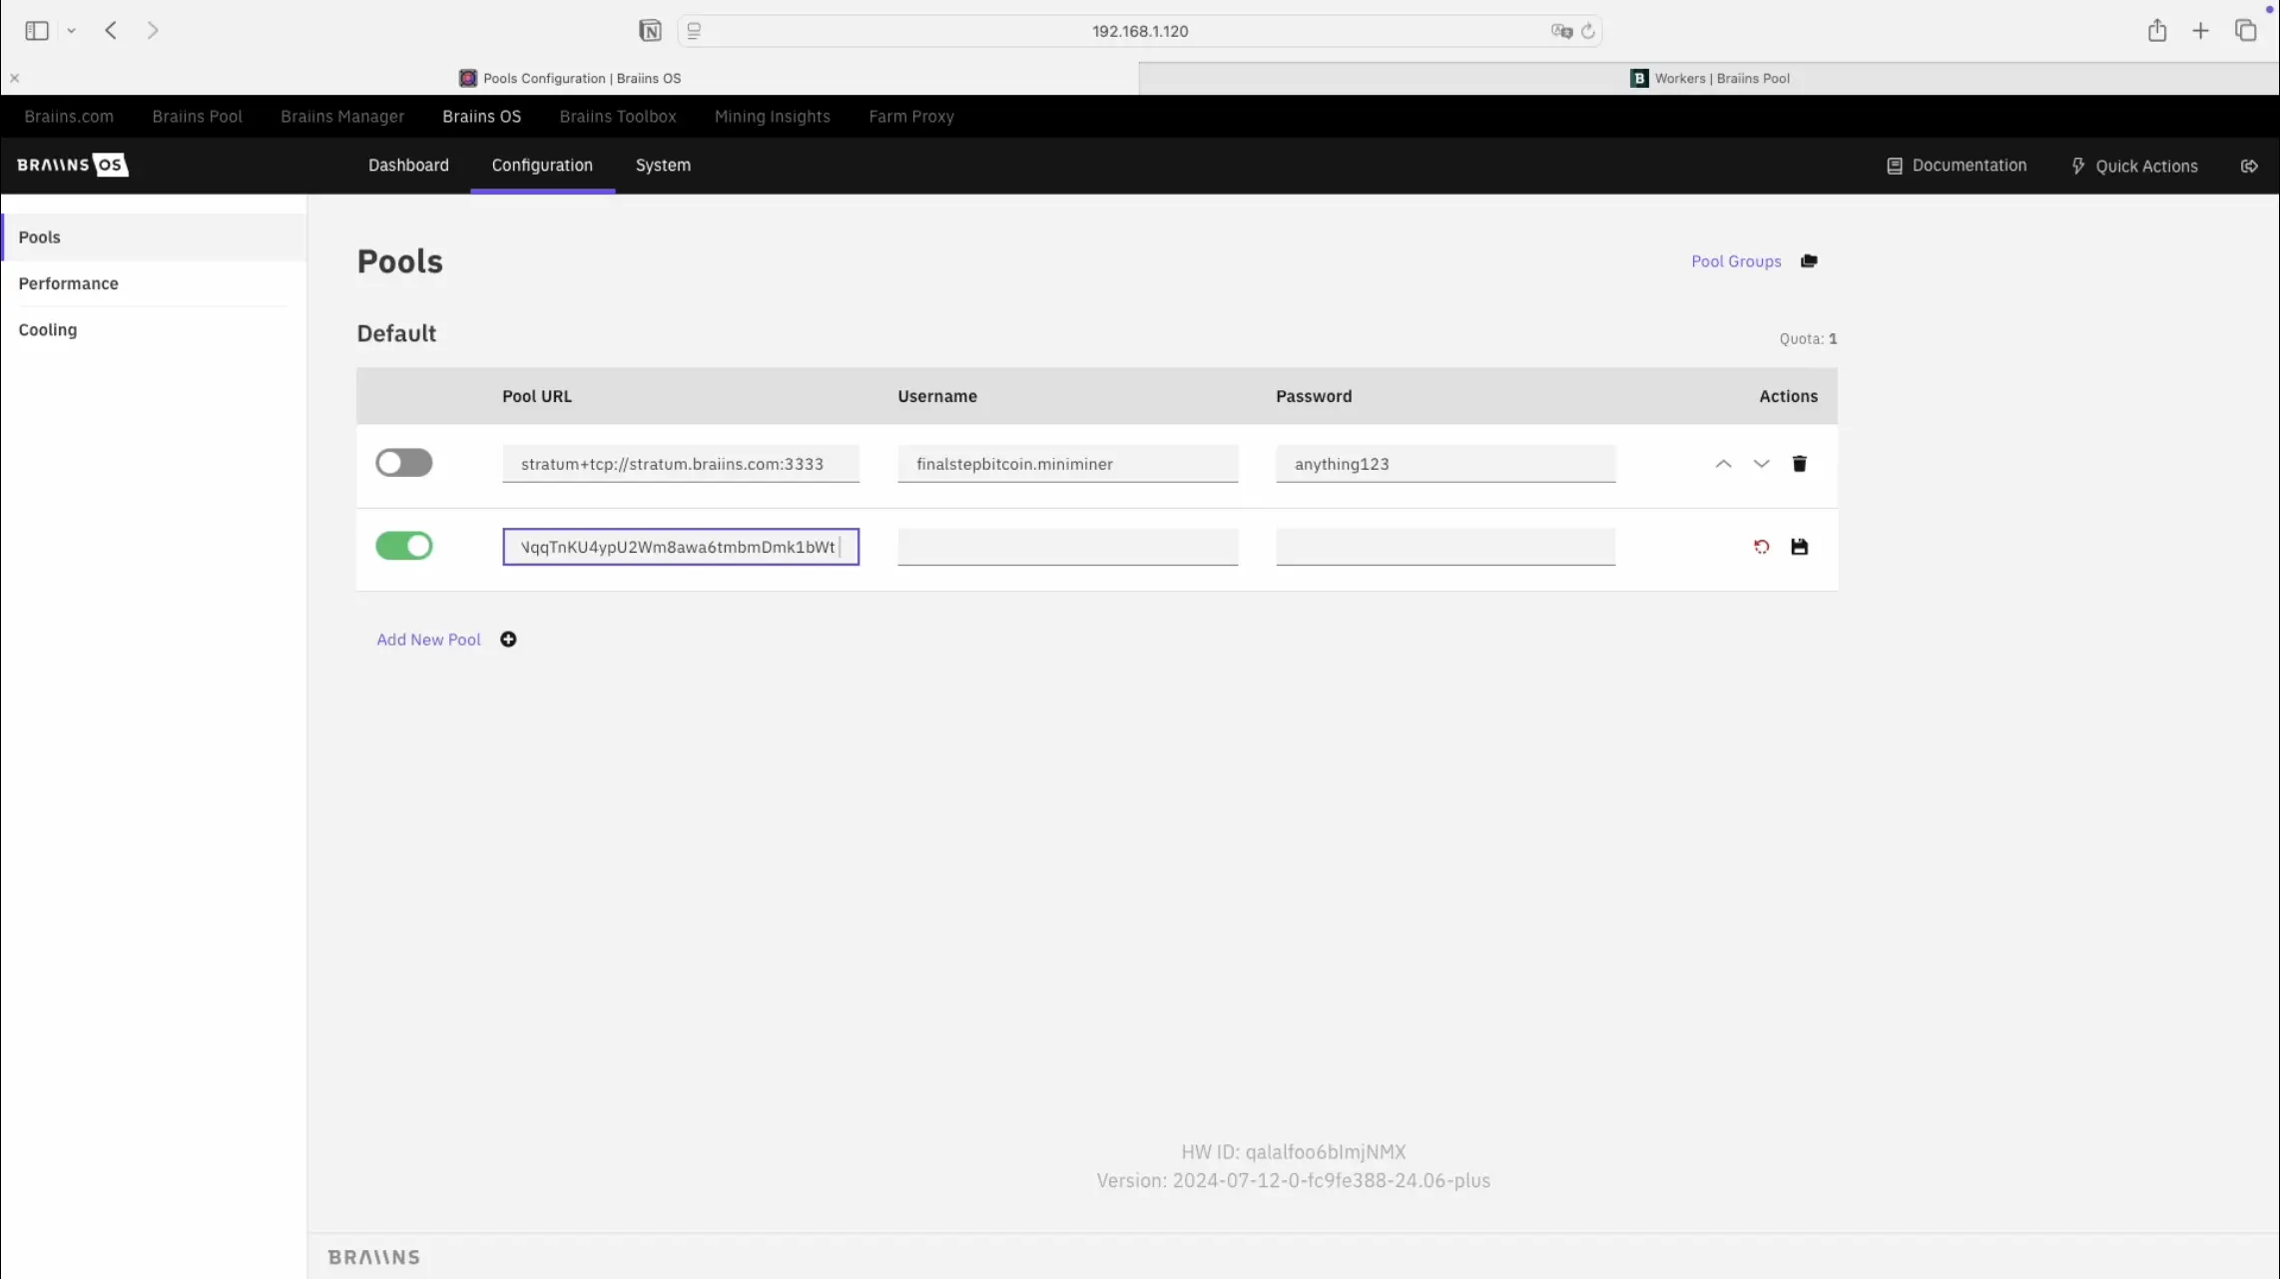This screenshot has height=1279, width=2280.
Task: Save the new pool row
Action: (x=1799, y=547)
